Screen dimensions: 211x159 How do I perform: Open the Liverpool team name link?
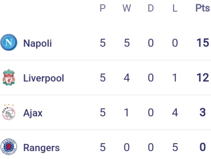[x=44, y=78]
